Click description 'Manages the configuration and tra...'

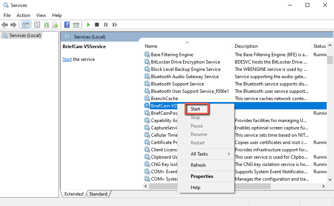272,179
